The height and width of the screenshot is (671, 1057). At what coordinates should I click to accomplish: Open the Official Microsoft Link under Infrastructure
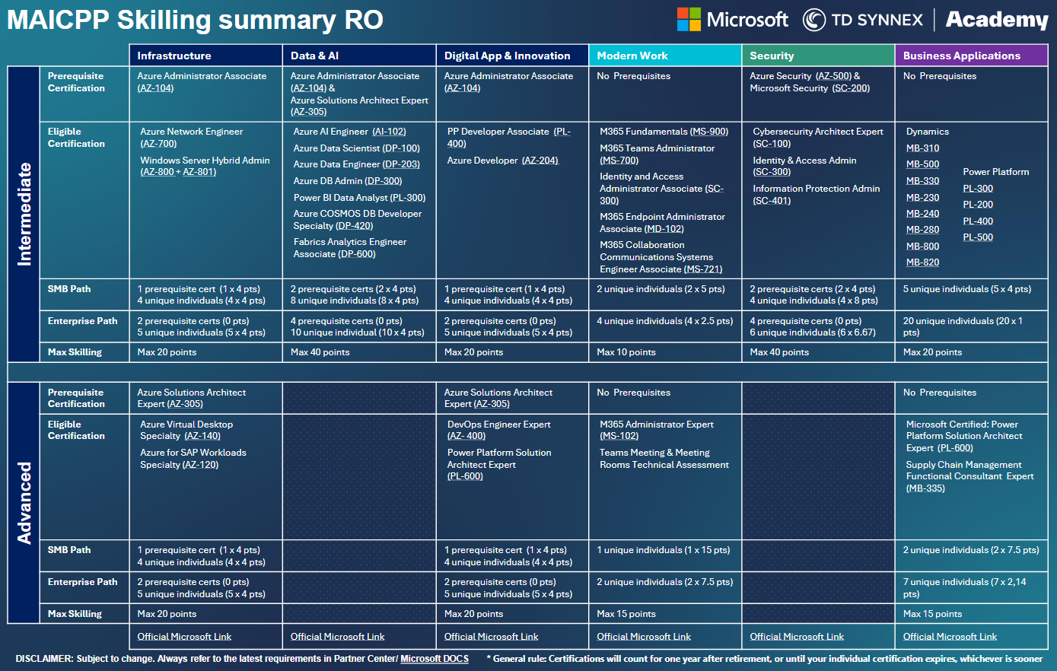tap(184, 637)
